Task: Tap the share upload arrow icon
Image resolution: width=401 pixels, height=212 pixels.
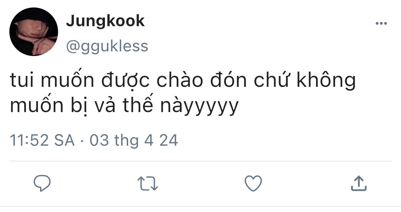Action: click(359, 183)
